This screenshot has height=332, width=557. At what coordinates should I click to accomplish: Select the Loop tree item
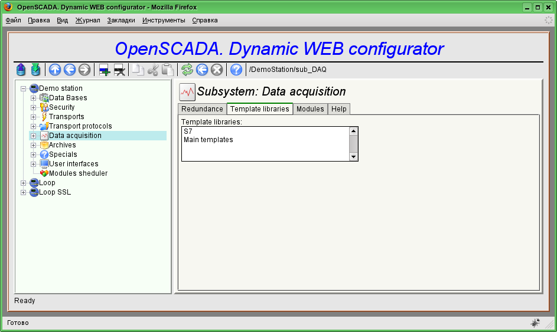47,183
